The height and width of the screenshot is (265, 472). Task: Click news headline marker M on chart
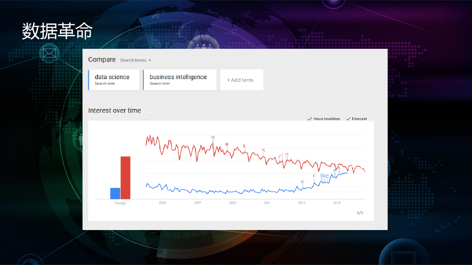click(x=227, y=144)
